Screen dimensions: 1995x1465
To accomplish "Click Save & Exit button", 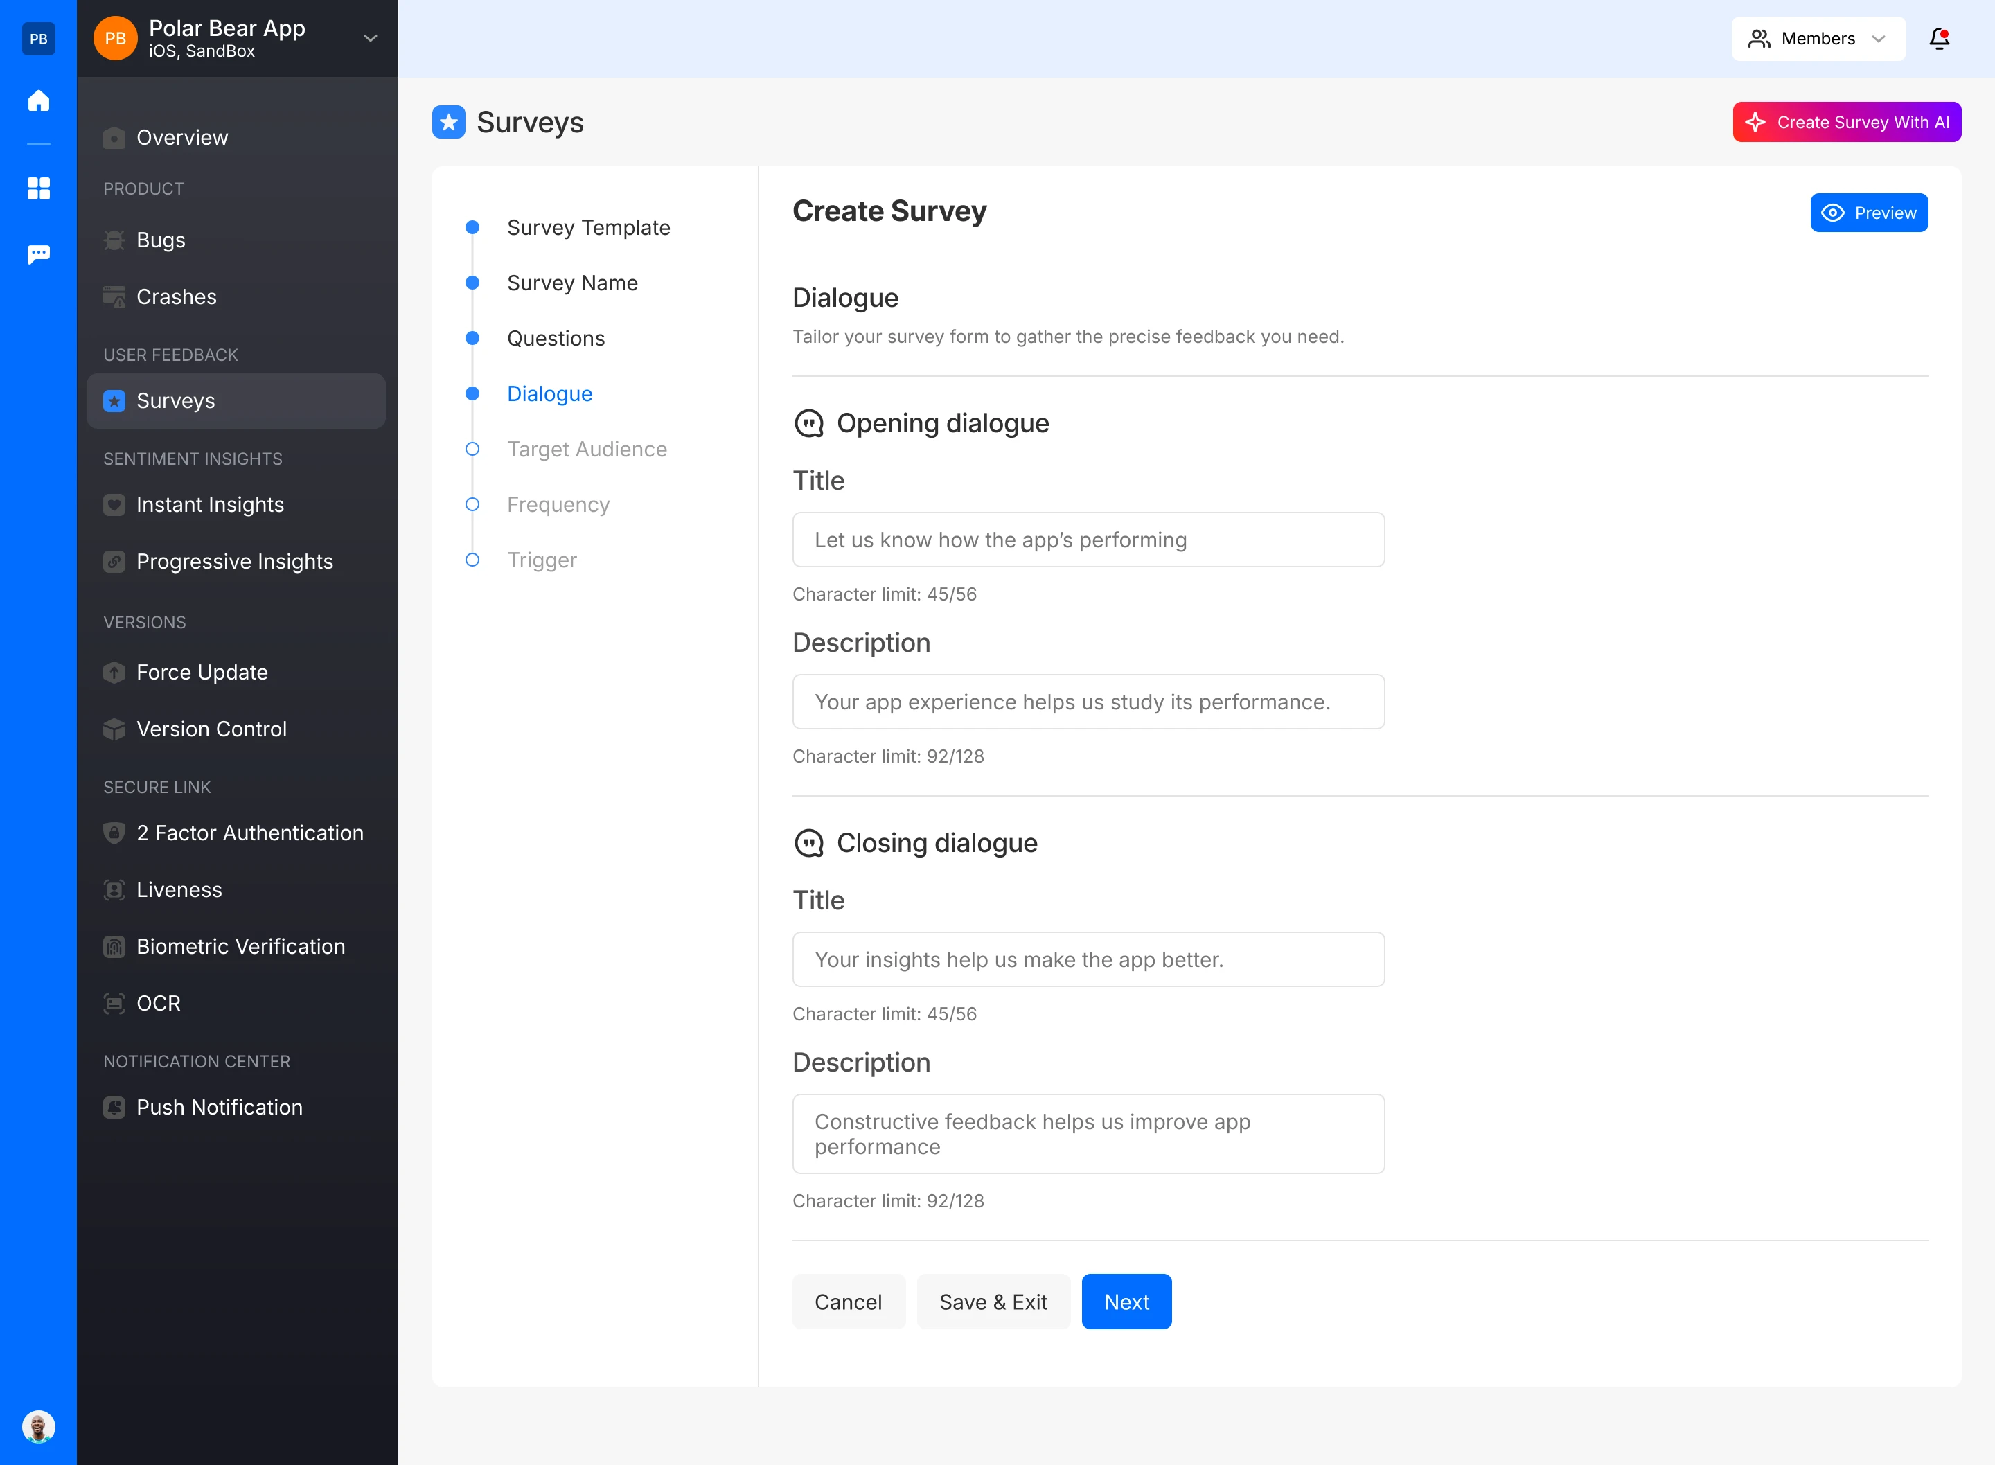I will tap(992, 1302).
